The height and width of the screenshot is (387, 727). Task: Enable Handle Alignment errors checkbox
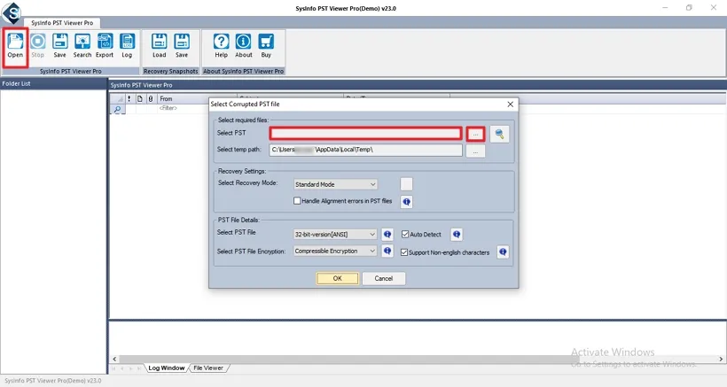coord(298,201)
